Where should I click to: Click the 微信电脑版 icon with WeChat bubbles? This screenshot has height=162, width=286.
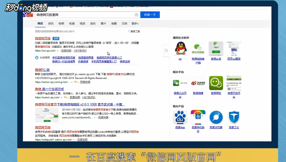pos(198,48)
